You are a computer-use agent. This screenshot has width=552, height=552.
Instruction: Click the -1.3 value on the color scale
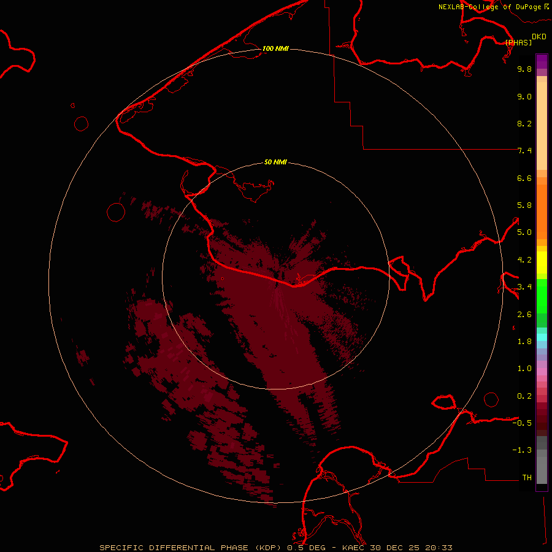pos(522,450)
